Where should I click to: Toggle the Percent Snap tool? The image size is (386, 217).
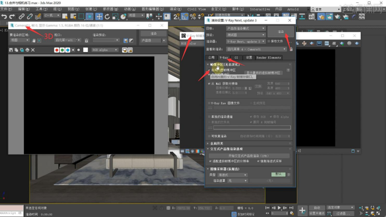(193, 17)
